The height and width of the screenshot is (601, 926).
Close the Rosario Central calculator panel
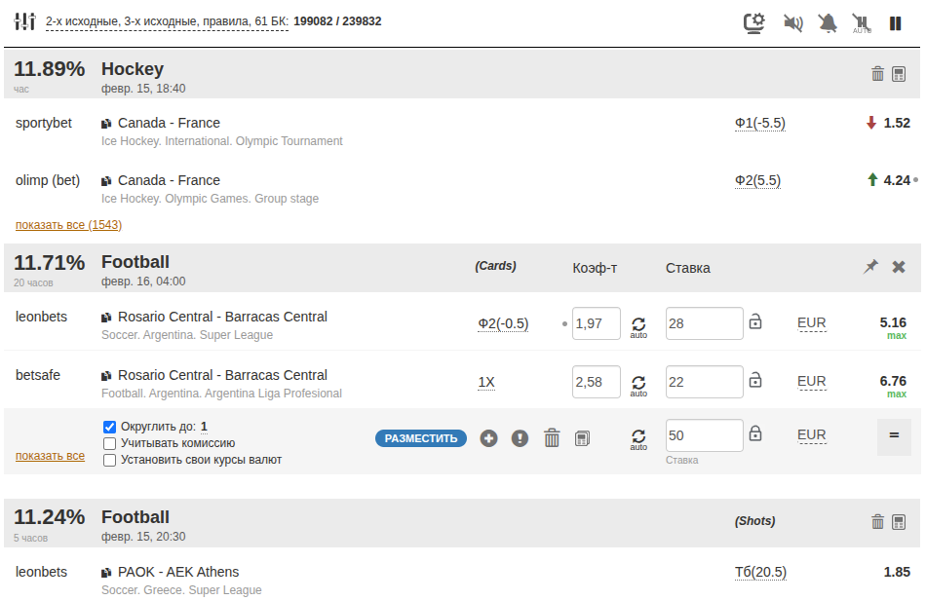[x=899, y=266]
